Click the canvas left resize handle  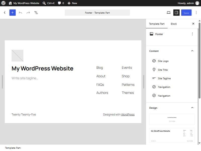pyautogui.click(x=2, y=82)
